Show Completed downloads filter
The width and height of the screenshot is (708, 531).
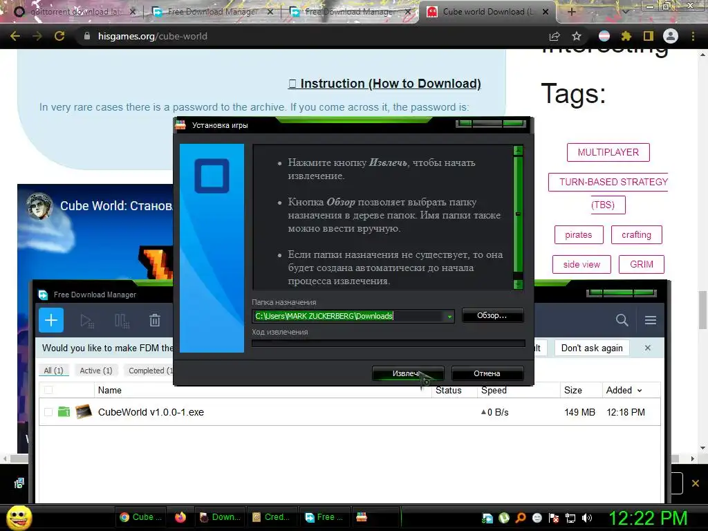coord(149,371)
